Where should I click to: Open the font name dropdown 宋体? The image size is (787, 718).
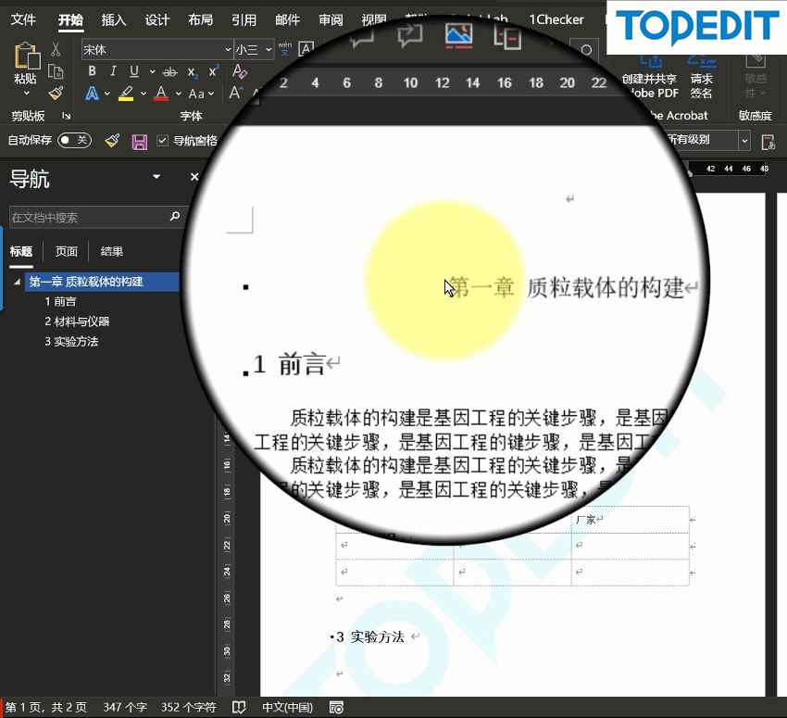[x=228, y=49]
